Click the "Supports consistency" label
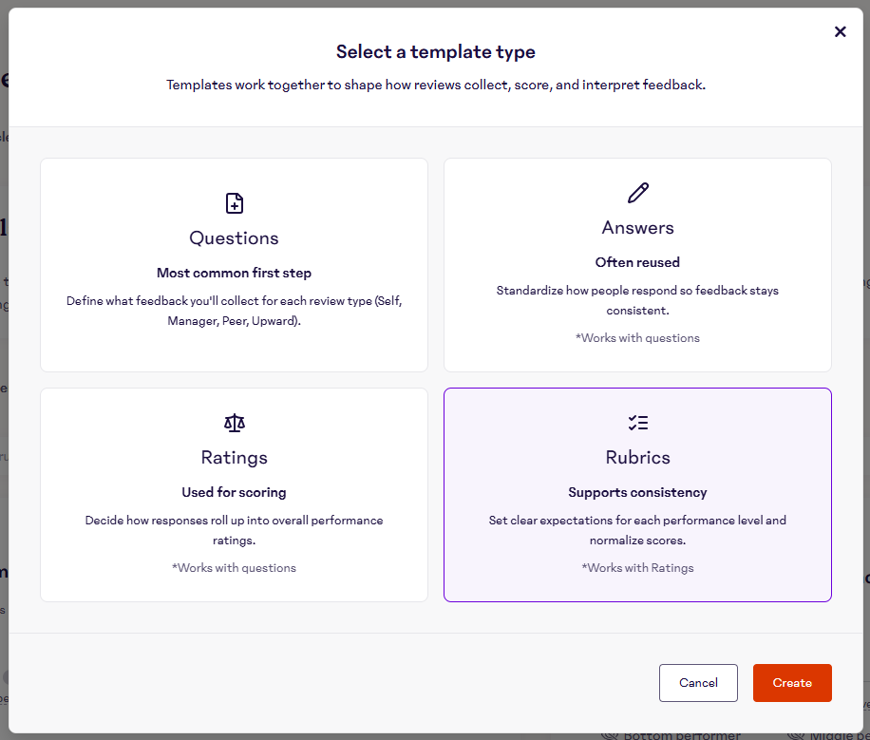This screenshot has height=740, width=870. (x=638, y=492)
